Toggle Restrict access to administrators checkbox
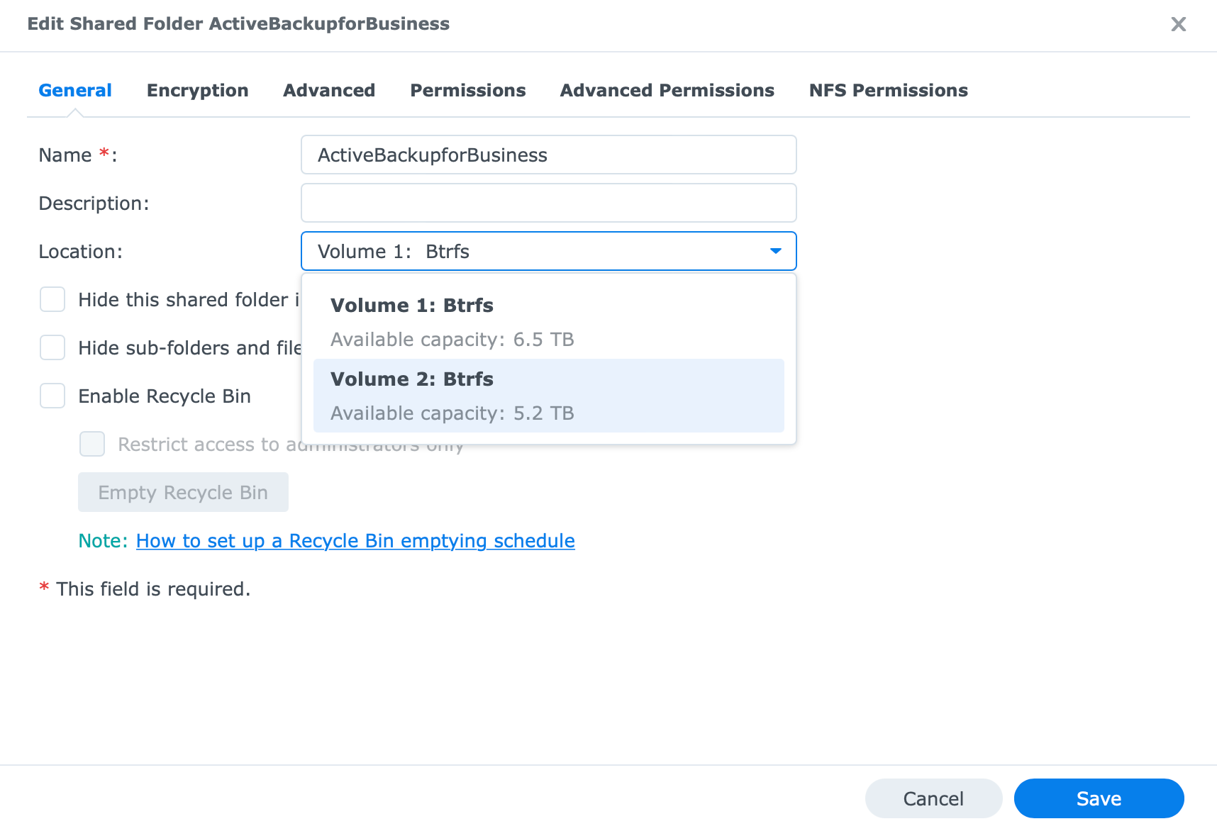The width and height of the screenshot is (1217, 831). click(92, 444)
